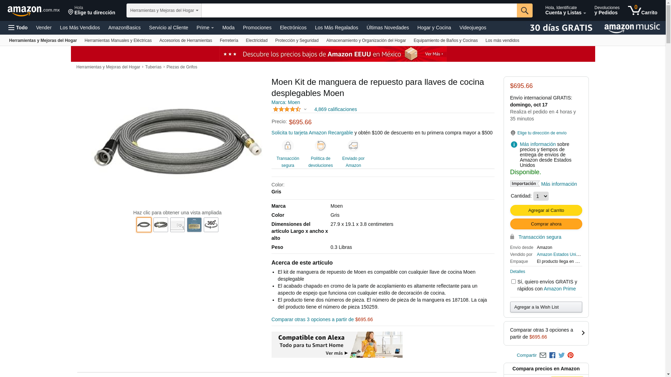Enable free shipping with Amazon Prime checkbox
This screenshot has height=377, width=671.
click(x=513, y=281)
